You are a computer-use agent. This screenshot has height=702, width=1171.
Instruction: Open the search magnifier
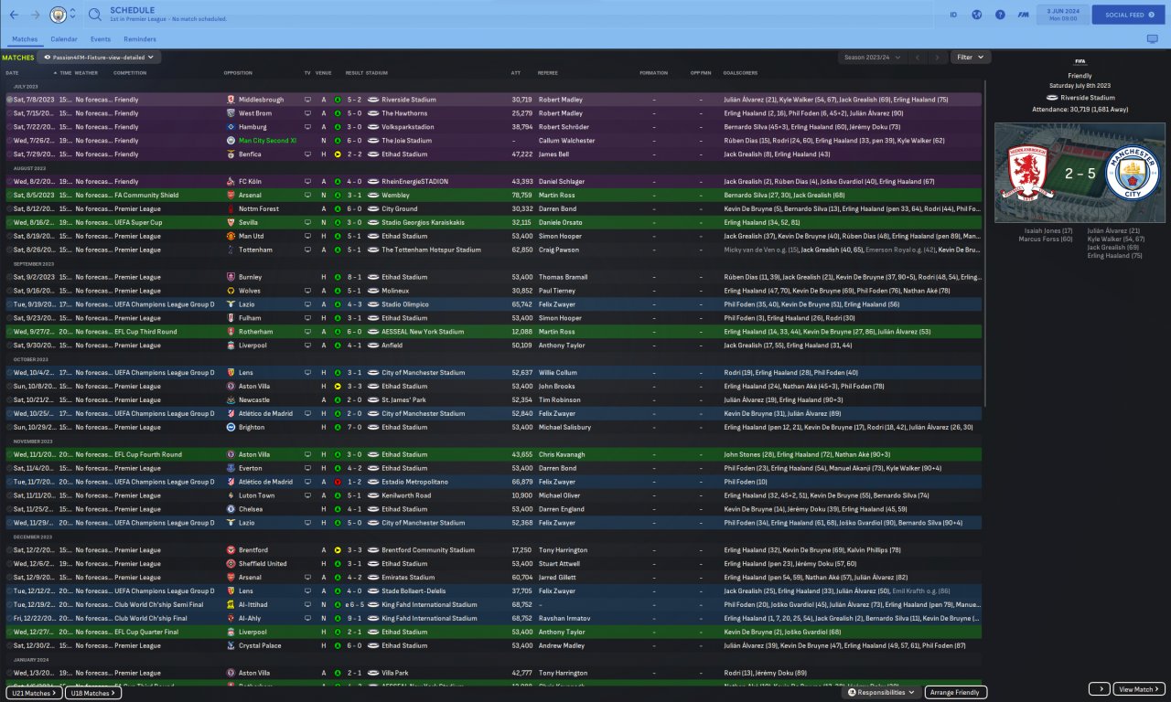[95, 15]
